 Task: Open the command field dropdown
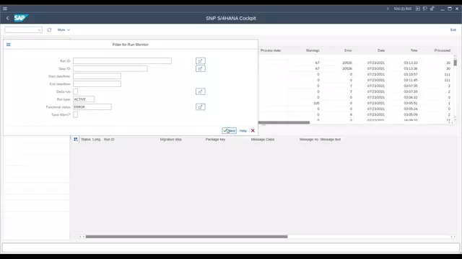[x=39, y=30]
